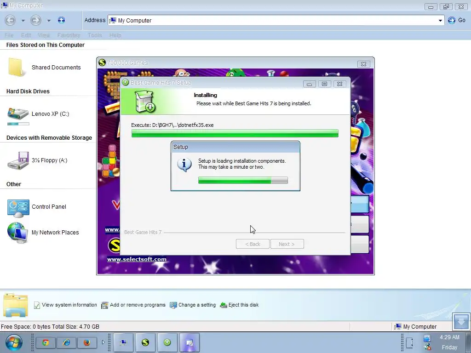This screenshot has height=353, width=471.
Task: Click View system information link
Action: point(65,305)
